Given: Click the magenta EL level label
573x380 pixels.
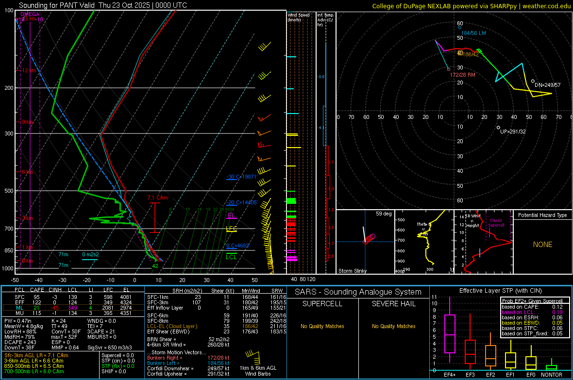Looking at the screenshot, I should (x=231, y=215).
